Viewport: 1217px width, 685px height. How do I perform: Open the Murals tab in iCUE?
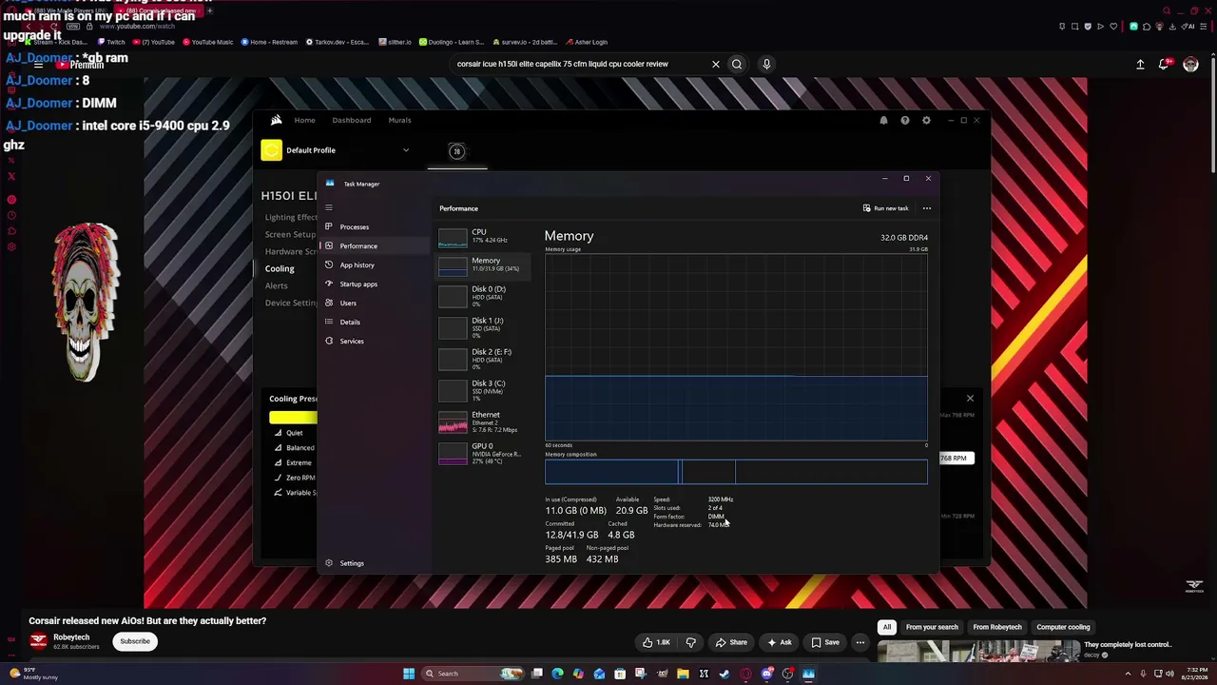(399, 120)
